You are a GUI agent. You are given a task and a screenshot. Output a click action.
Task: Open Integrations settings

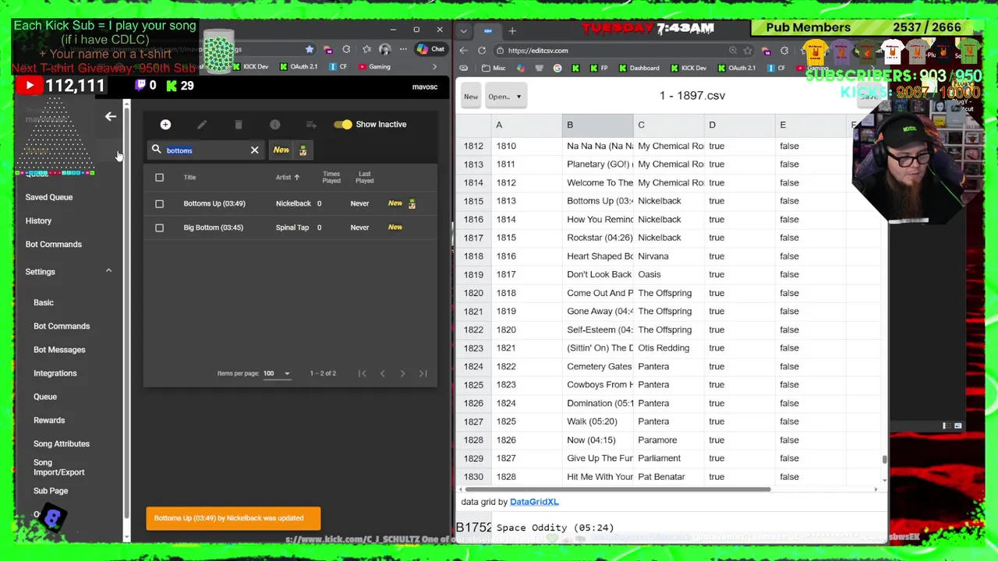(55, 373)
